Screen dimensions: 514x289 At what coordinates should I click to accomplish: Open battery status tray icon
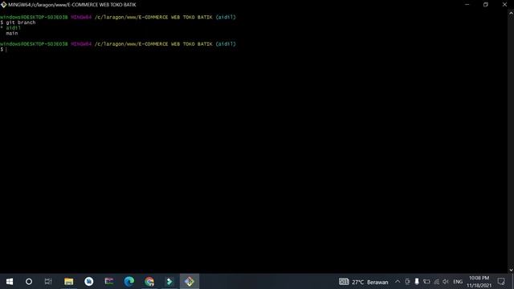426,282
